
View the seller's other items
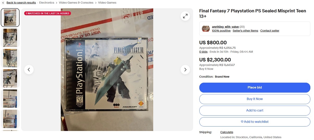(245, 31)
